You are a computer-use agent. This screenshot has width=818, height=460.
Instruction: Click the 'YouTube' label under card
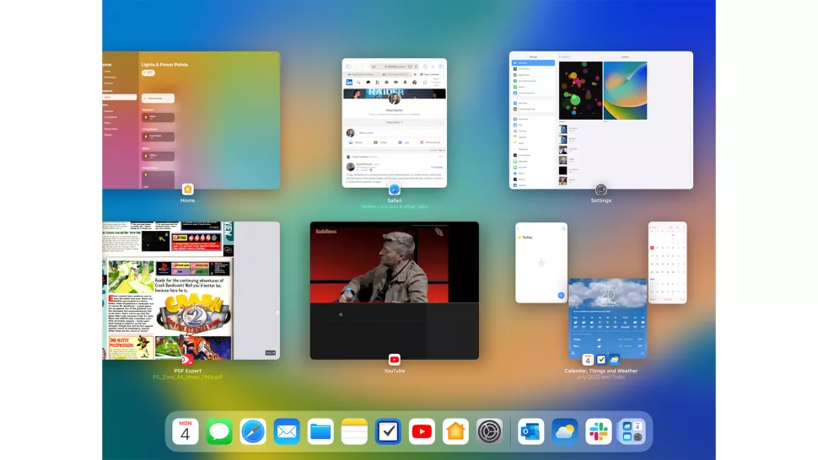(395, 371)
